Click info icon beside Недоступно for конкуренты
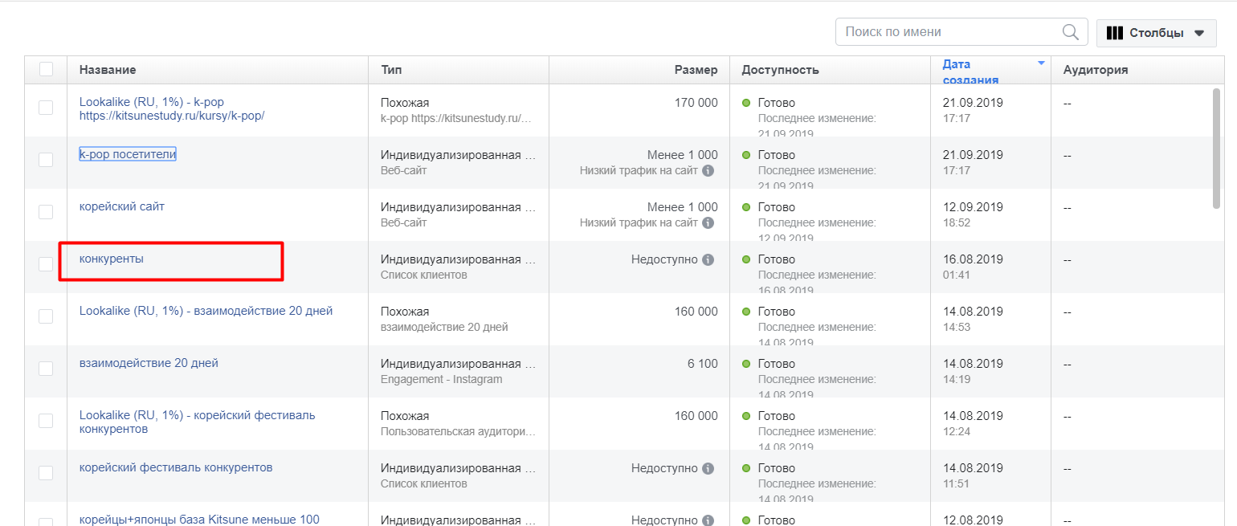Image resolution: width=1237 pixels, height=526 pixels. coord(708,260)
